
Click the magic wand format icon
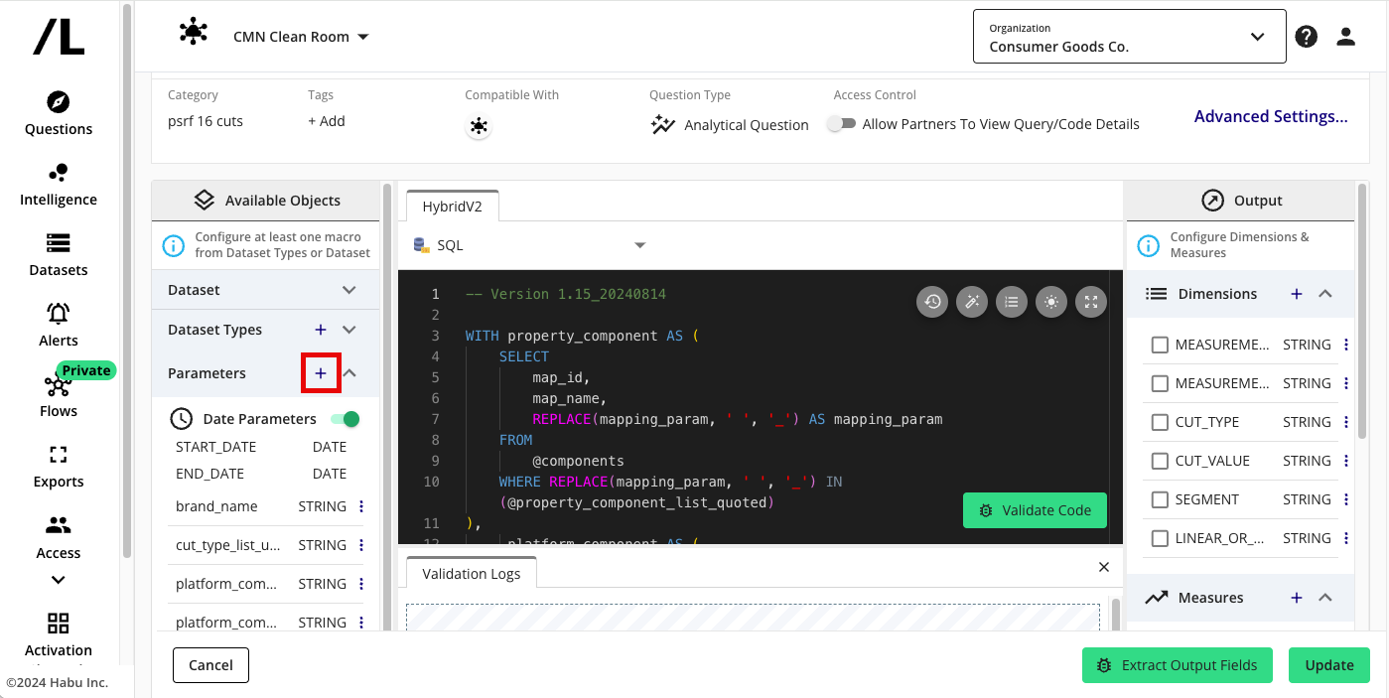[x=972, y=302]
